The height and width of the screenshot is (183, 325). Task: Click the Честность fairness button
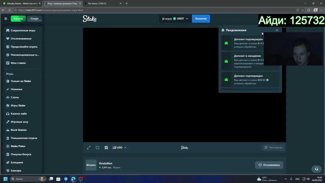[x=273, y=148]
